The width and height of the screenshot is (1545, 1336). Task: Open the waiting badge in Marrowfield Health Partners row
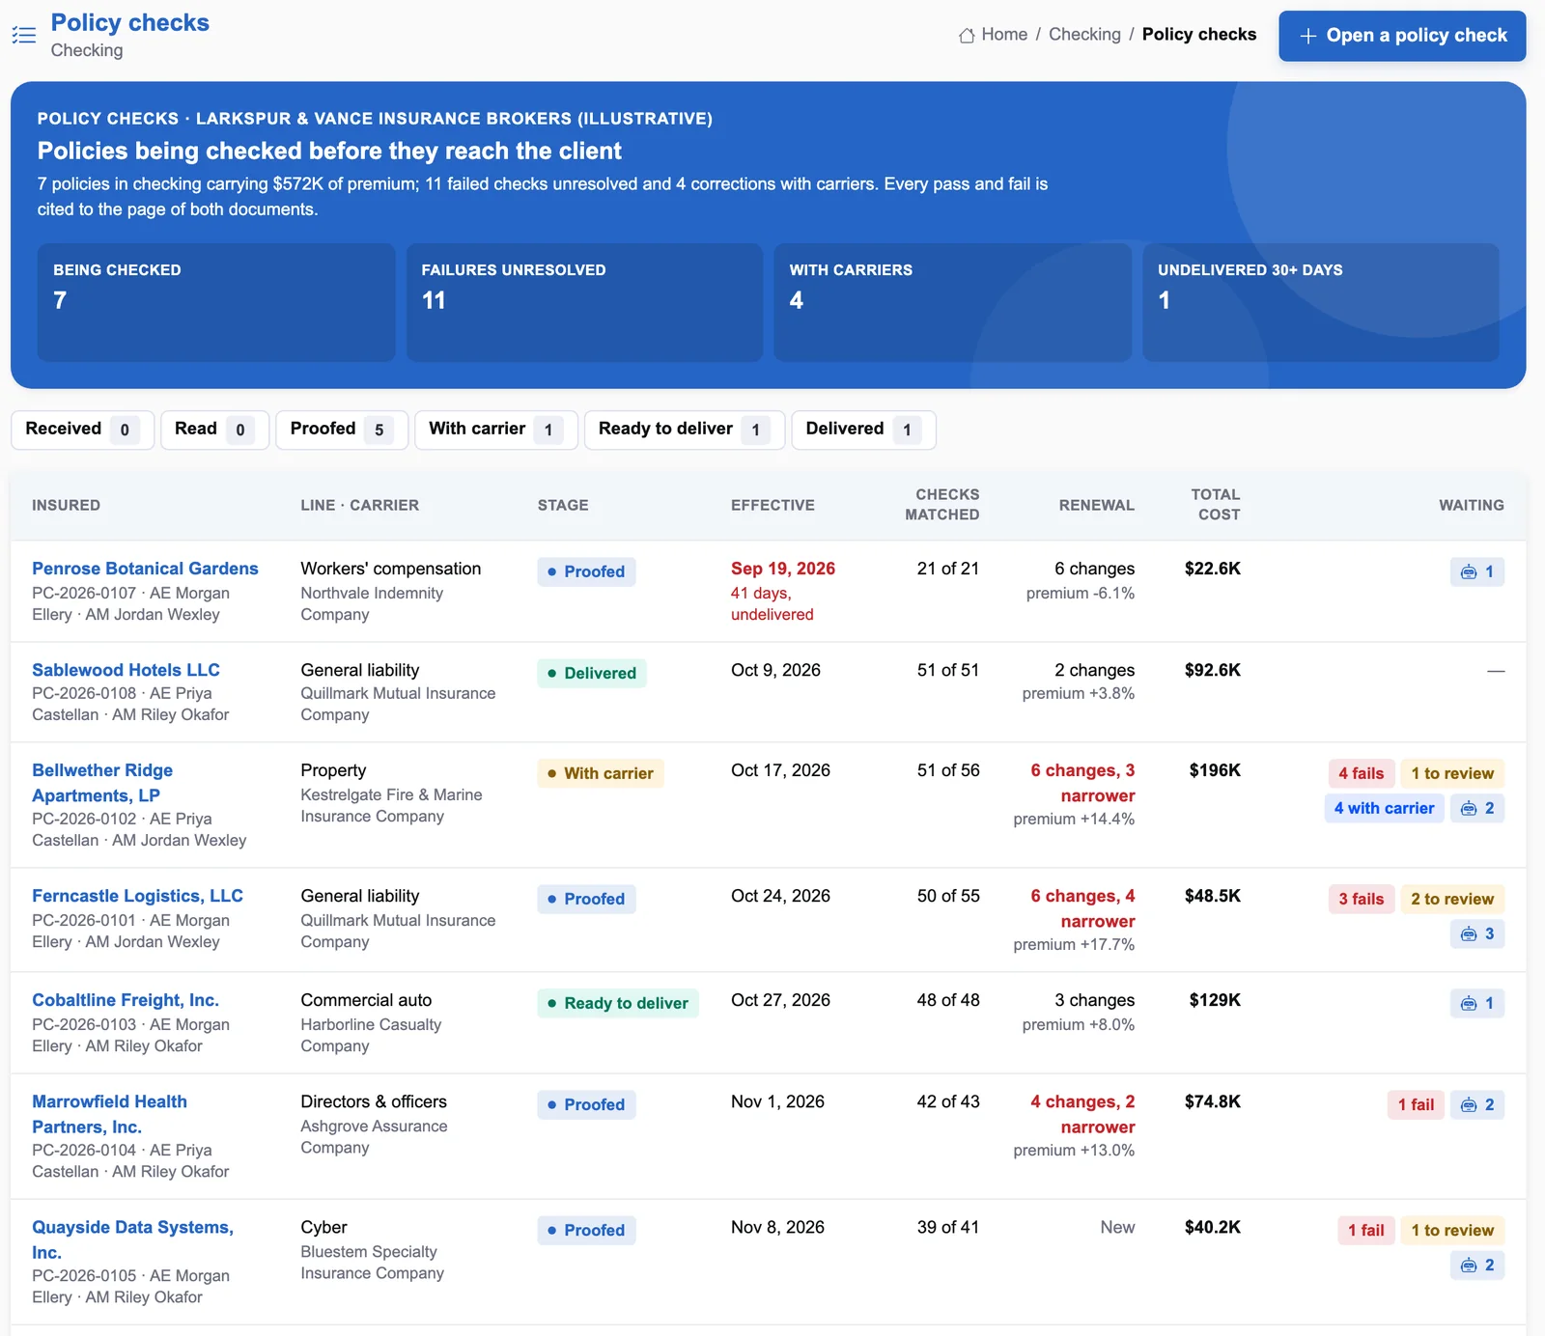[1477, 1104]
